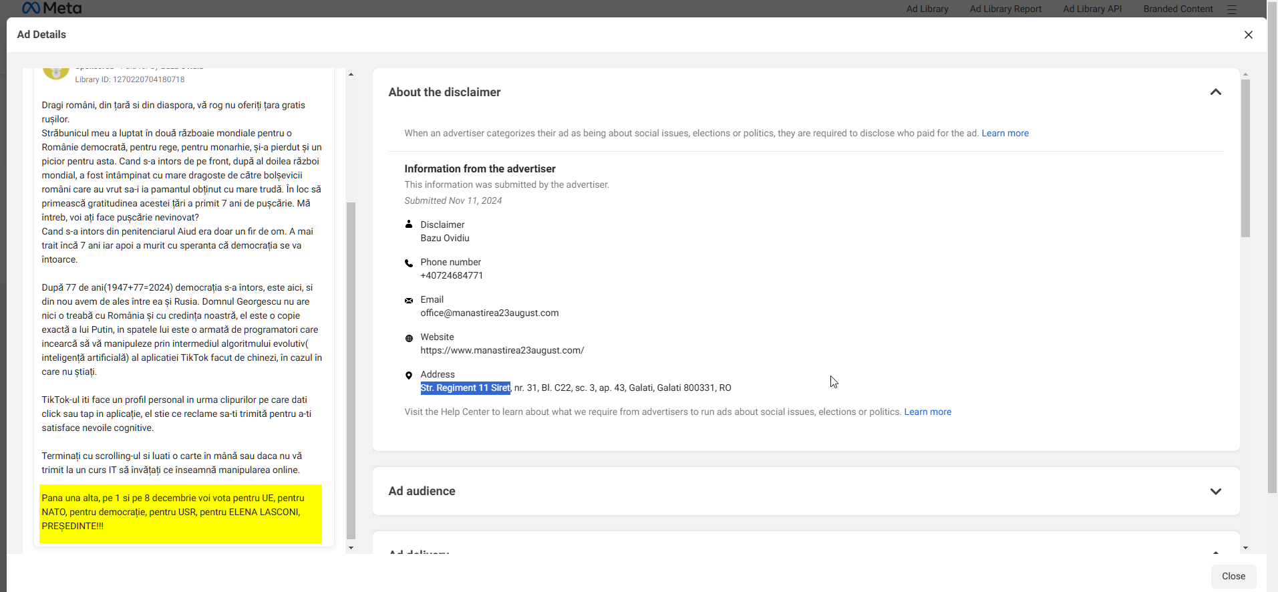Click the Meta logo in header
This screenshot has height=592, width=1278.
(x=51, y=8)
